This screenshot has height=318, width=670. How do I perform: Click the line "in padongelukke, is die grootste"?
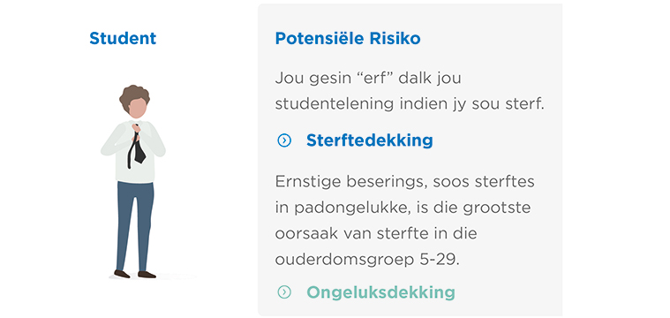[x=403, y=208]
